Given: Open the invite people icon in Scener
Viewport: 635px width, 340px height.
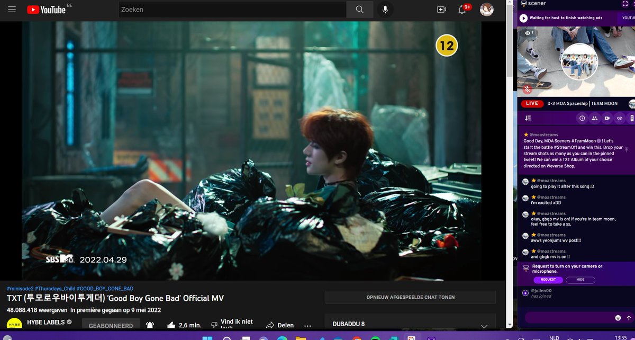Looking at the screenshot, I should (x=594, y=118).
